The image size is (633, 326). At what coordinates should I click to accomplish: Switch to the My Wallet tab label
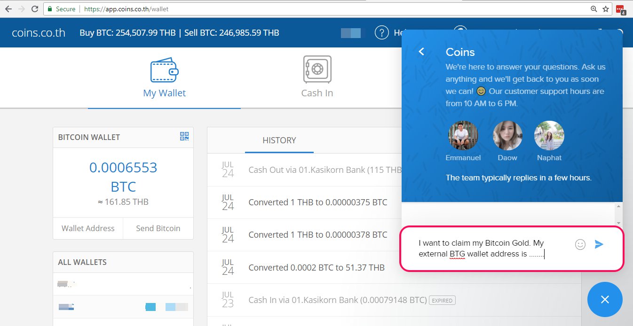coord(164,93)
